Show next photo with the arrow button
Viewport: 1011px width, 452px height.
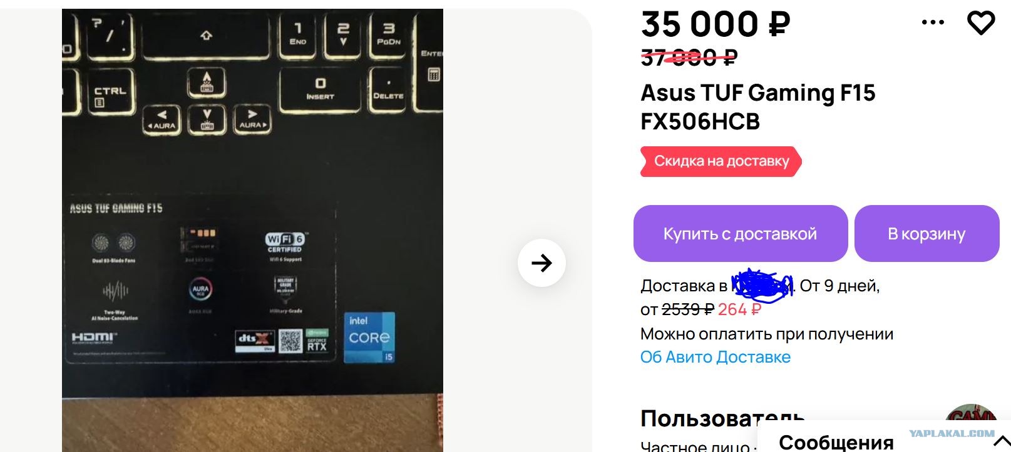541,263
